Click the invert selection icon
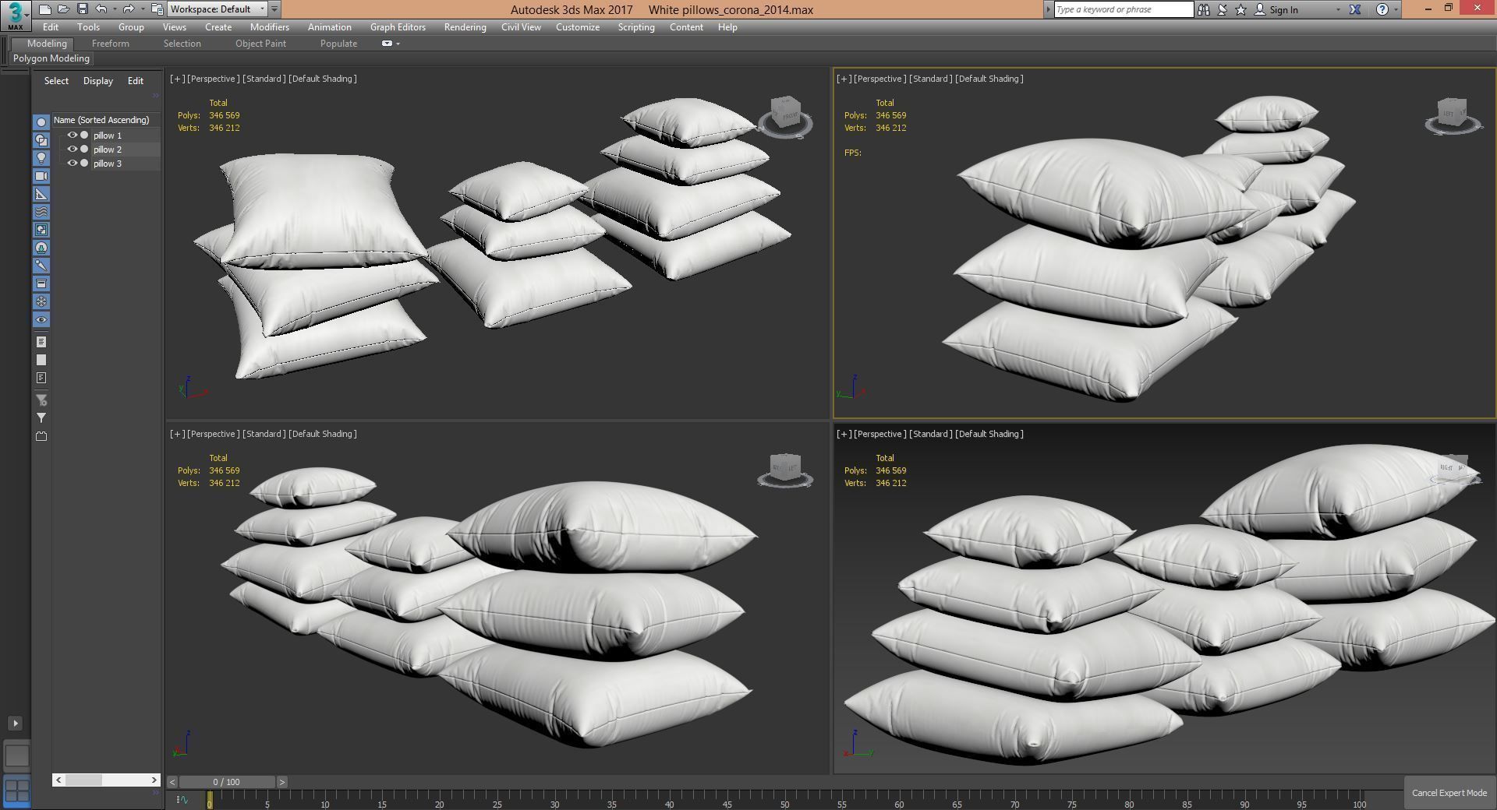1497x810 pixels. tap(41, 378)
